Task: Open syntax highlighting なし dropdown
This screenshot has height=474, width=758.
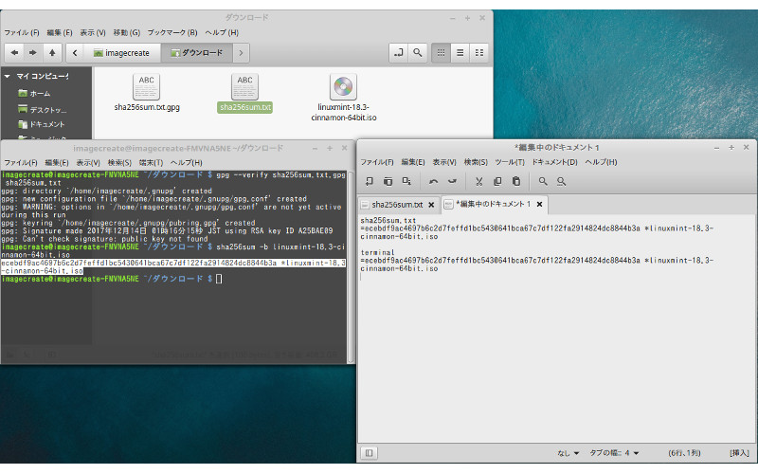Action: tap(568, 453)
